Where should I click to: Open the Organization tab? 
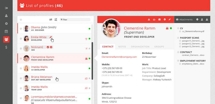[x=140, y=47]
